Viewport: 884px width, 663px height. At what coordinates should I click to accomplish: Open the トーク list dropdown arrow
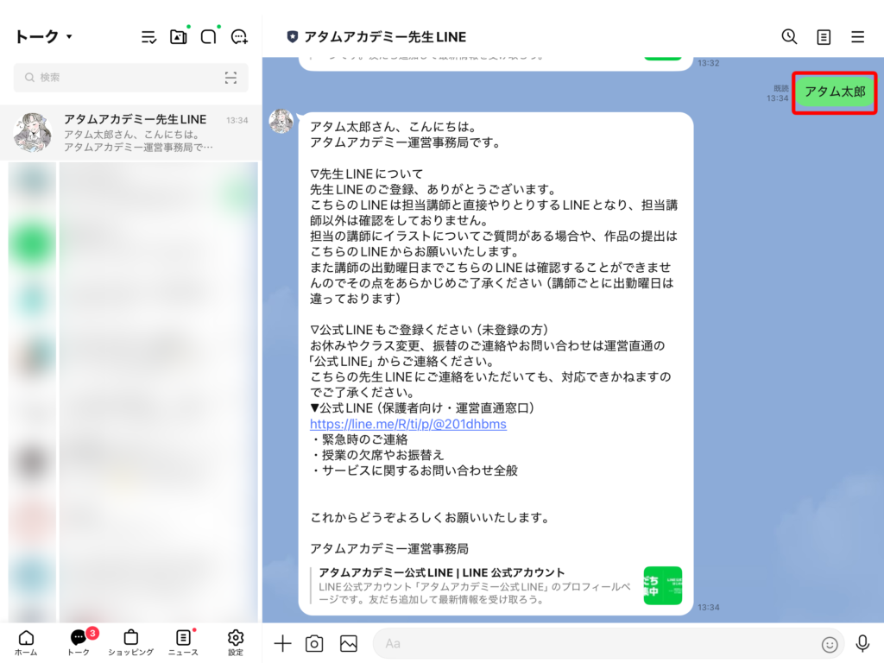[69, 37]
